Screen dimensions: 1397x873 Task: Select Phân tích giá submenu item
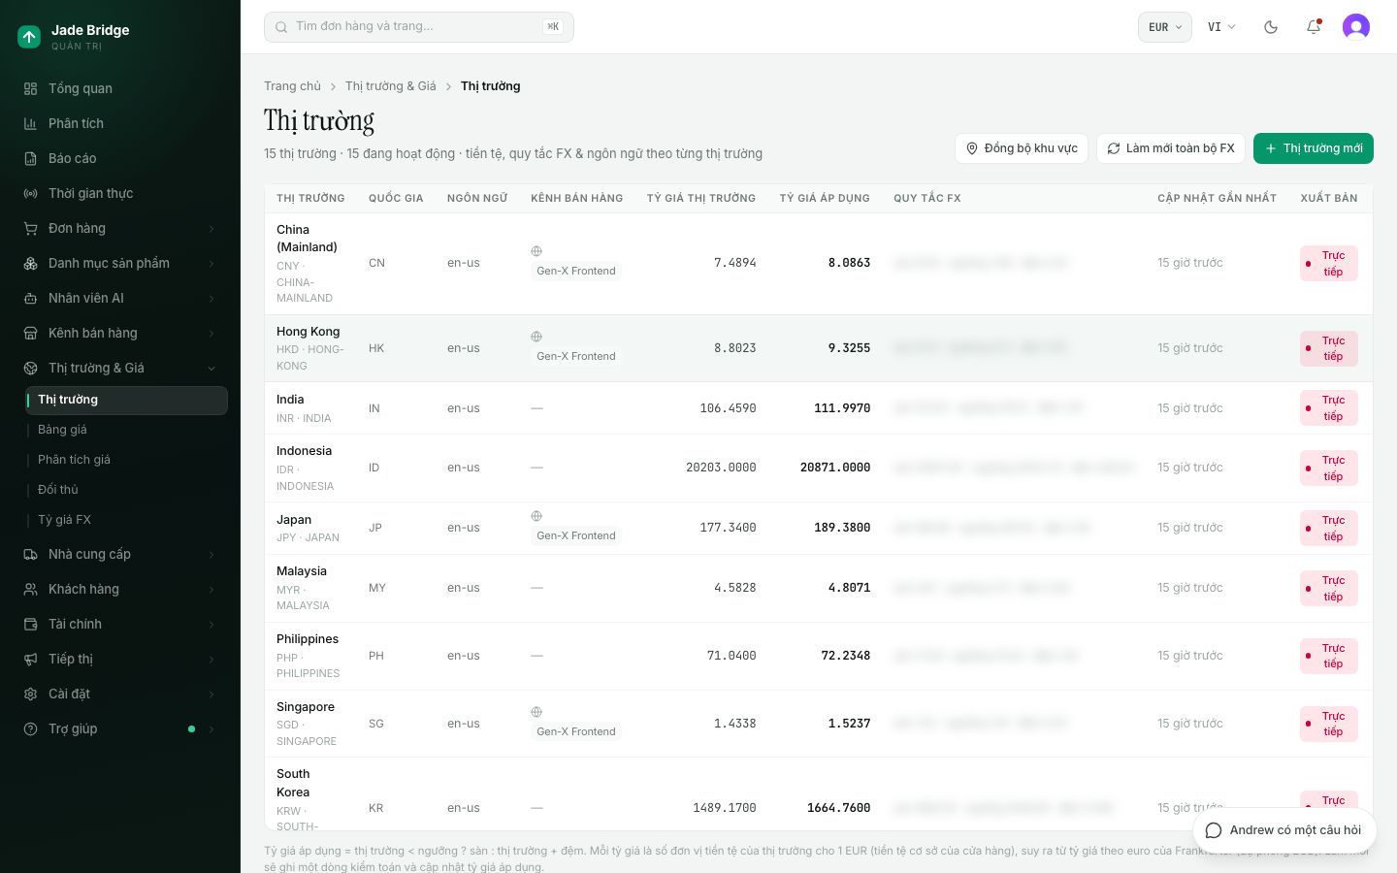[x=126, y=460]
